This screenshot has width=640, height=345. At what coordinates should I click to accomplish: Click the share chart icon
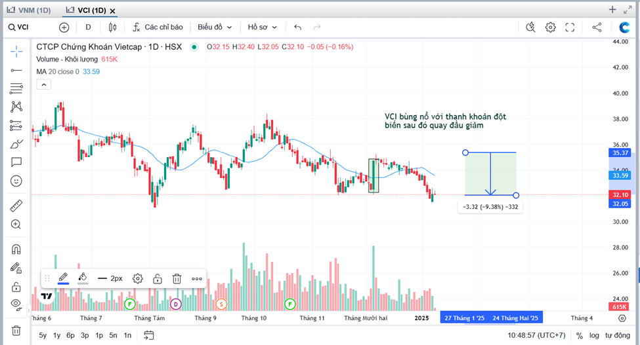pyautogui.click(x=597, y=27)
